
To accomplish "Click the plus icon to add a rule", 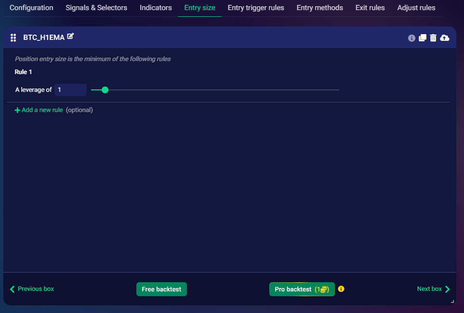I will point(17,110).
